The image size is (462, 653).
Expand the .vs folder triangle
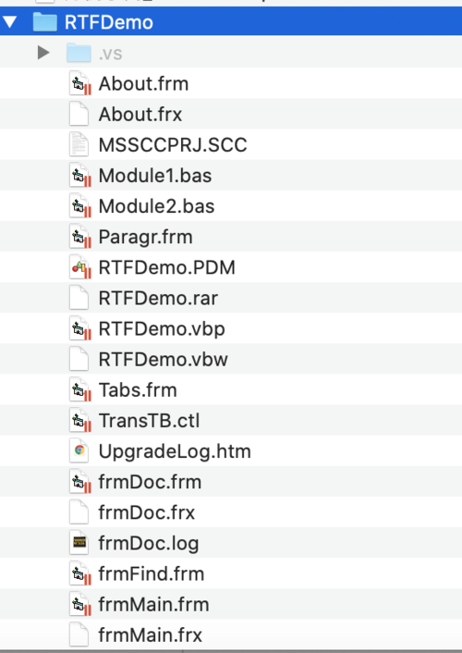coord(43,53)
